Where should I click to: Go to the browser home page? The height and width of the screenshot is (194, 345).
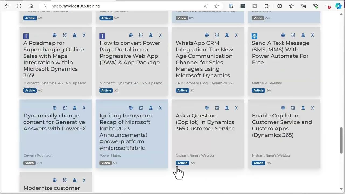point(31,6)
